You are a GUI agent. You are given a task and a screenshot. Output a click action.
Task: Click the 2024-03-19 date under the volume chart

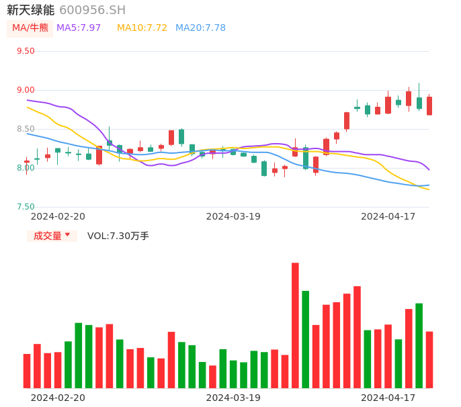(x=233, y=398)
